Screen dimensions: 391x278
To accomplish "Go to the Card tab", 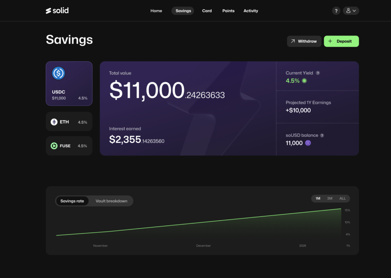I will (x=207, y=11).
